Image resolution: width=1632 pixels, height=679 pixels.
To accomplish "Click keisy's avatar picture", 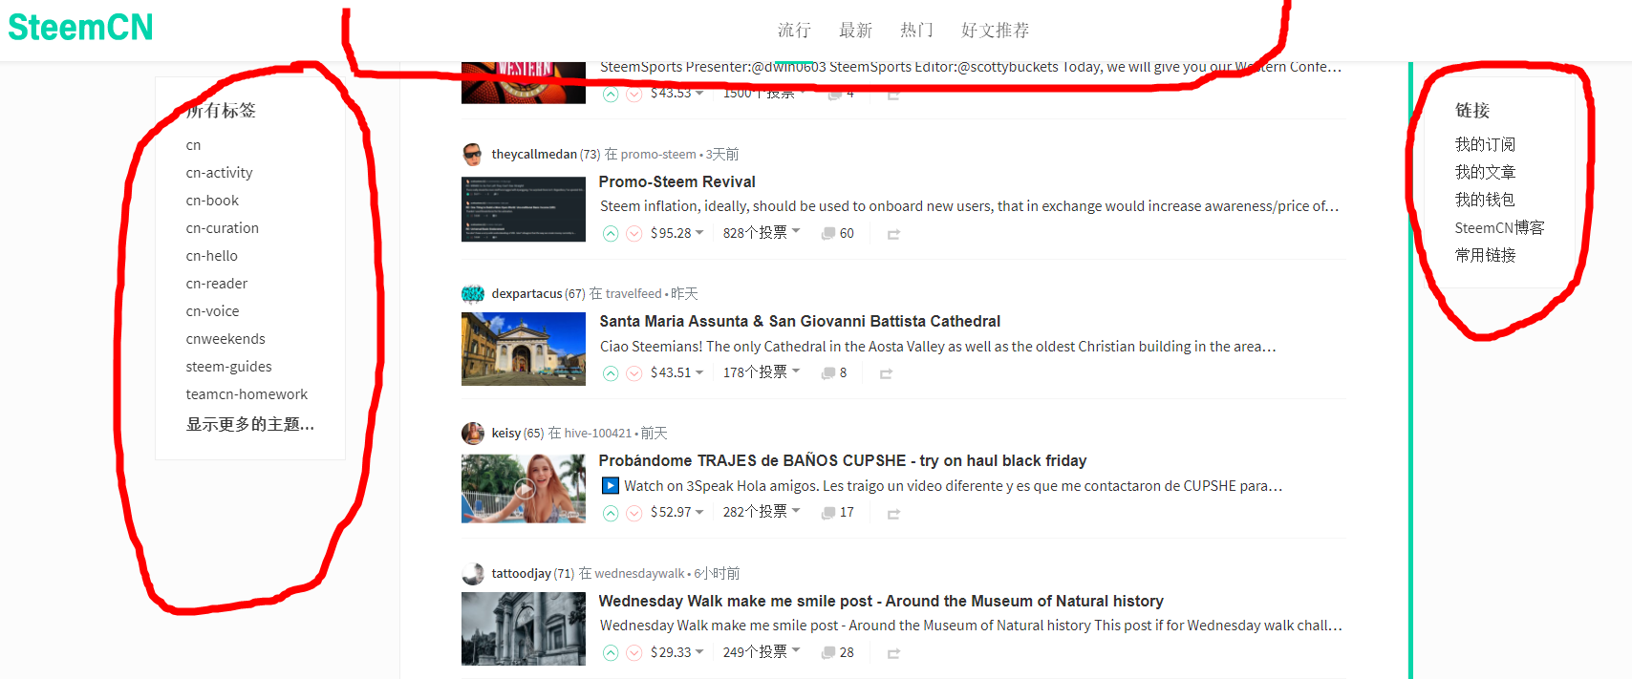I will pos(472,434).
